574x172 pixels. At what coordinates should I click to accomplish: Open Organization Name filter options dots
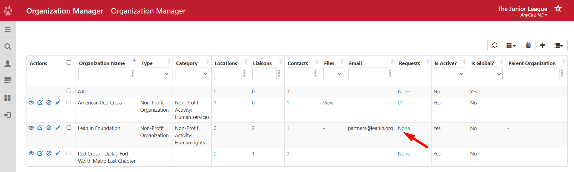coord(133,73)
